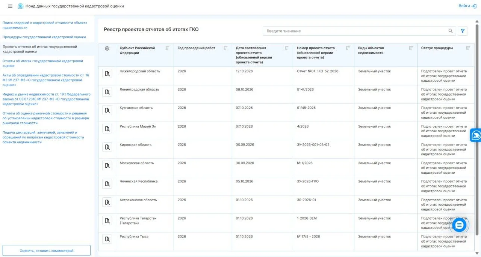
Task: Click the header title Фонд данных государственной кадастровой оценки
Action: (74, 6)
